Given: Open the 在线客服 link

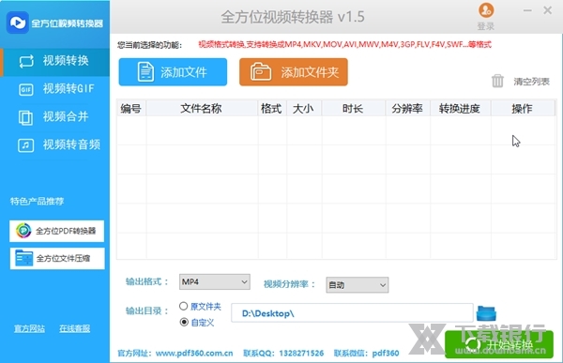Looking at the screenshot, I should [x=75, y=328].
